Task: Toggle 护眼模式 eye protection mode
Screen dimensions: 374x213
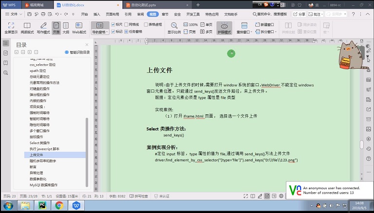Action: 224,28
